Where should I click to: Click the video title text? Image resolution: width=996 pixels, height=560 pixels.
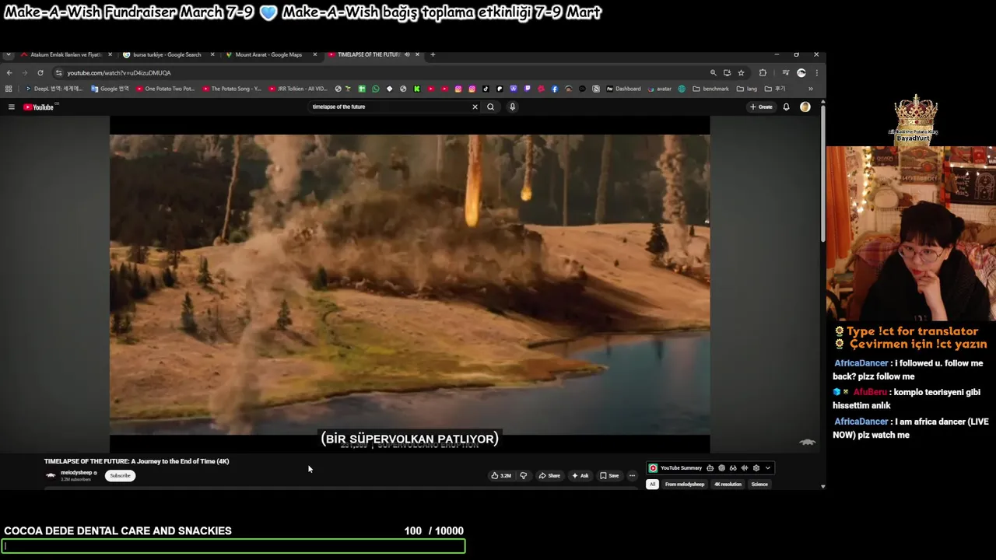click(137, 461)
